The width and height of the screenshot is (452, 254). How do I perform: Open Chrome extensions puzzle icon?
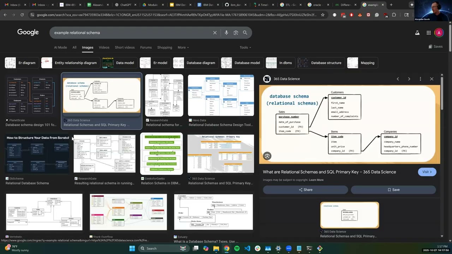tap(394, 15)
